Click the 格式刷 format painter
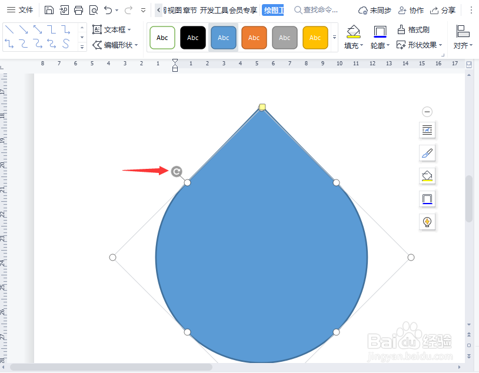This screenshot has width=479, height=373. click(413, 29)
